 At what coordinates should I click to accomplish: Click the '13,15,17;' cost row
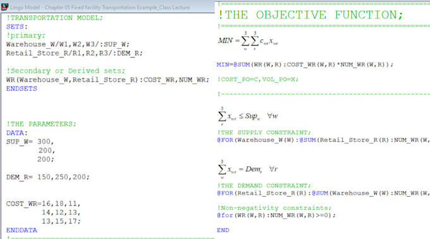click(61, 221)
